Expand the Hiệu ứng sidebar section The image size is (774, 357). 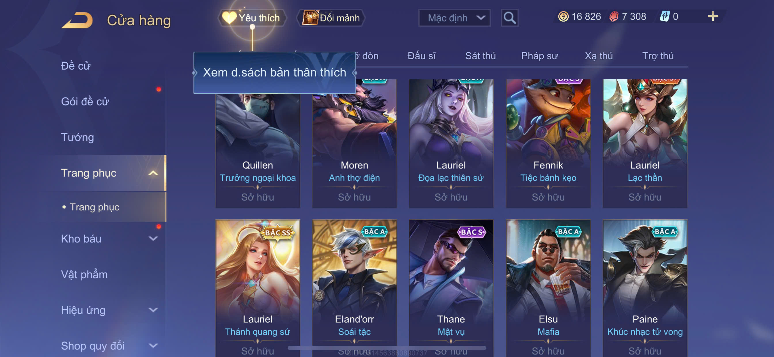coord(153,310)
